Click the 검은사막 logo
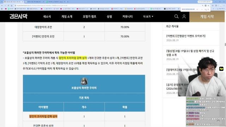Screen dimensions: 226x127 point(18,16)
